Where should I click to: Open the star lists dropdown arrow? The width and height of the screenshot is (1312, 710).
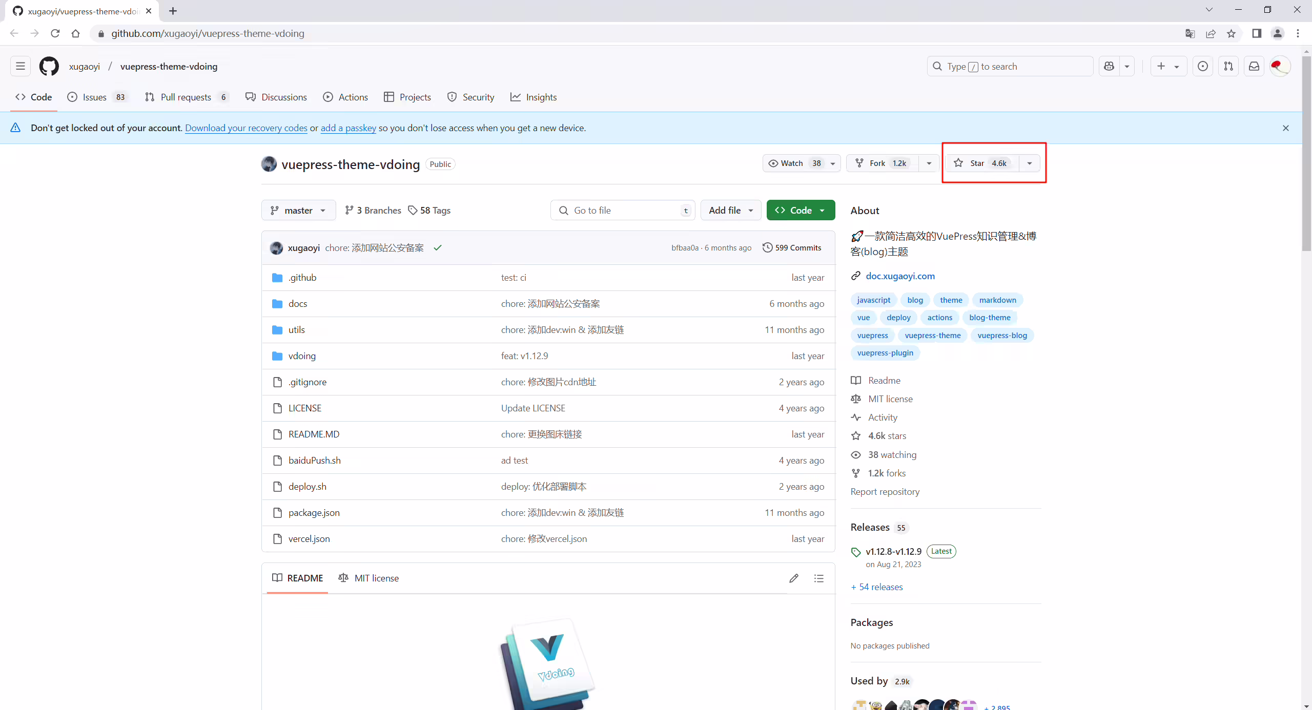[x=1030, y=163]
